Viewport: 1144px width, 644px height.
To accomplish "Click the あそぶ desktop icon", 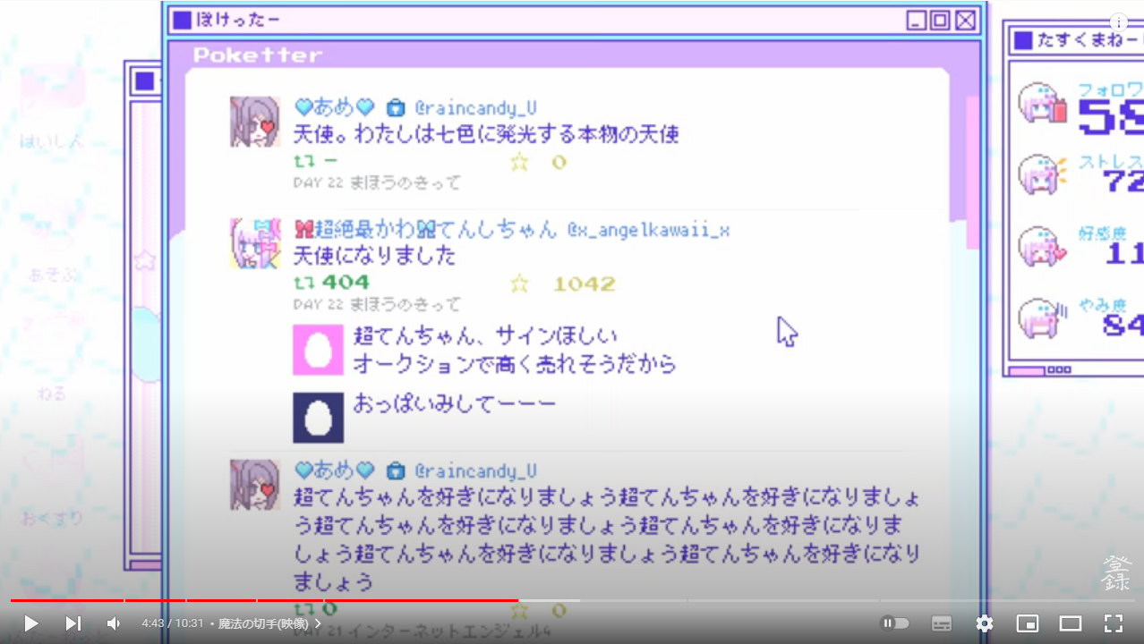I will click(x=53, y=241).
